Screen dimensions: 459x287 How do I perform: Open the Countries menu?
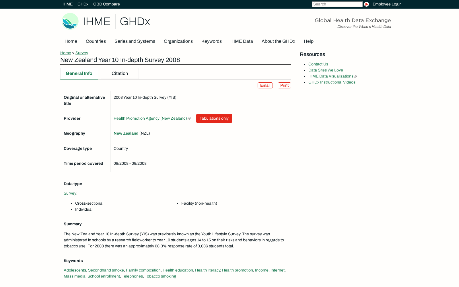point(96,41)
